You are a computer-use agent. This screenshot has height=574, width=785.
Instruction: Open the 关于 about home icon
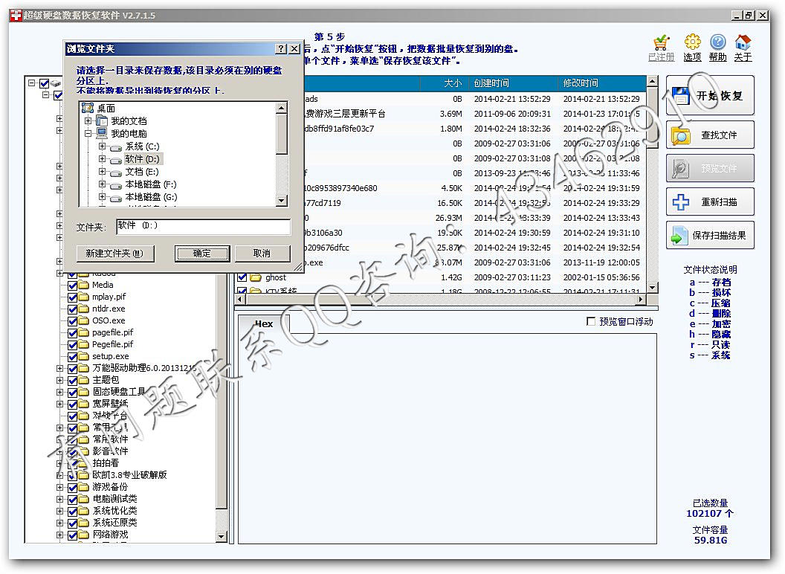pos(741,42)
